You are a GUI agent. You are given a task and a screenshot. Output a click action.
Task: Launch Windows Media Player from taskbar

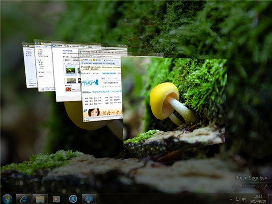point(56,199)
